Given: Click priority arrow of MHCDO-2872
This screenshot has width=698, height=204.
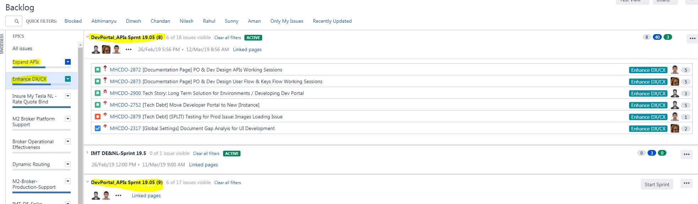Looking at the screenshot, I should pos(105,68).
